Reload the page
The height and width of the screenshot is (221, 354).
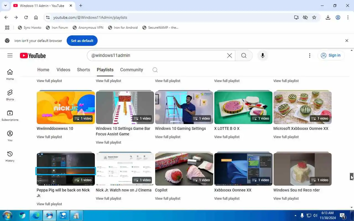coord(26,17)
